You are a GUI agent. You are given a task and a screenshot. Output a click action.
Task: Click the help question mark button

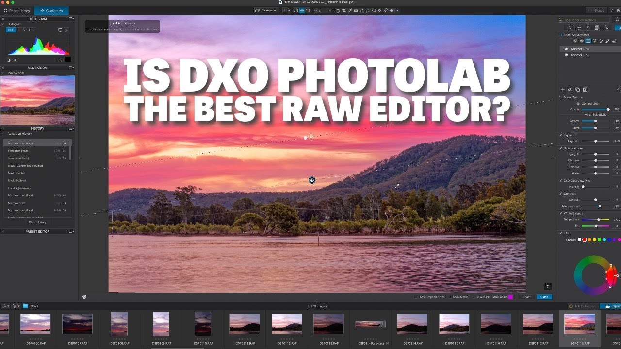(548, 286)
